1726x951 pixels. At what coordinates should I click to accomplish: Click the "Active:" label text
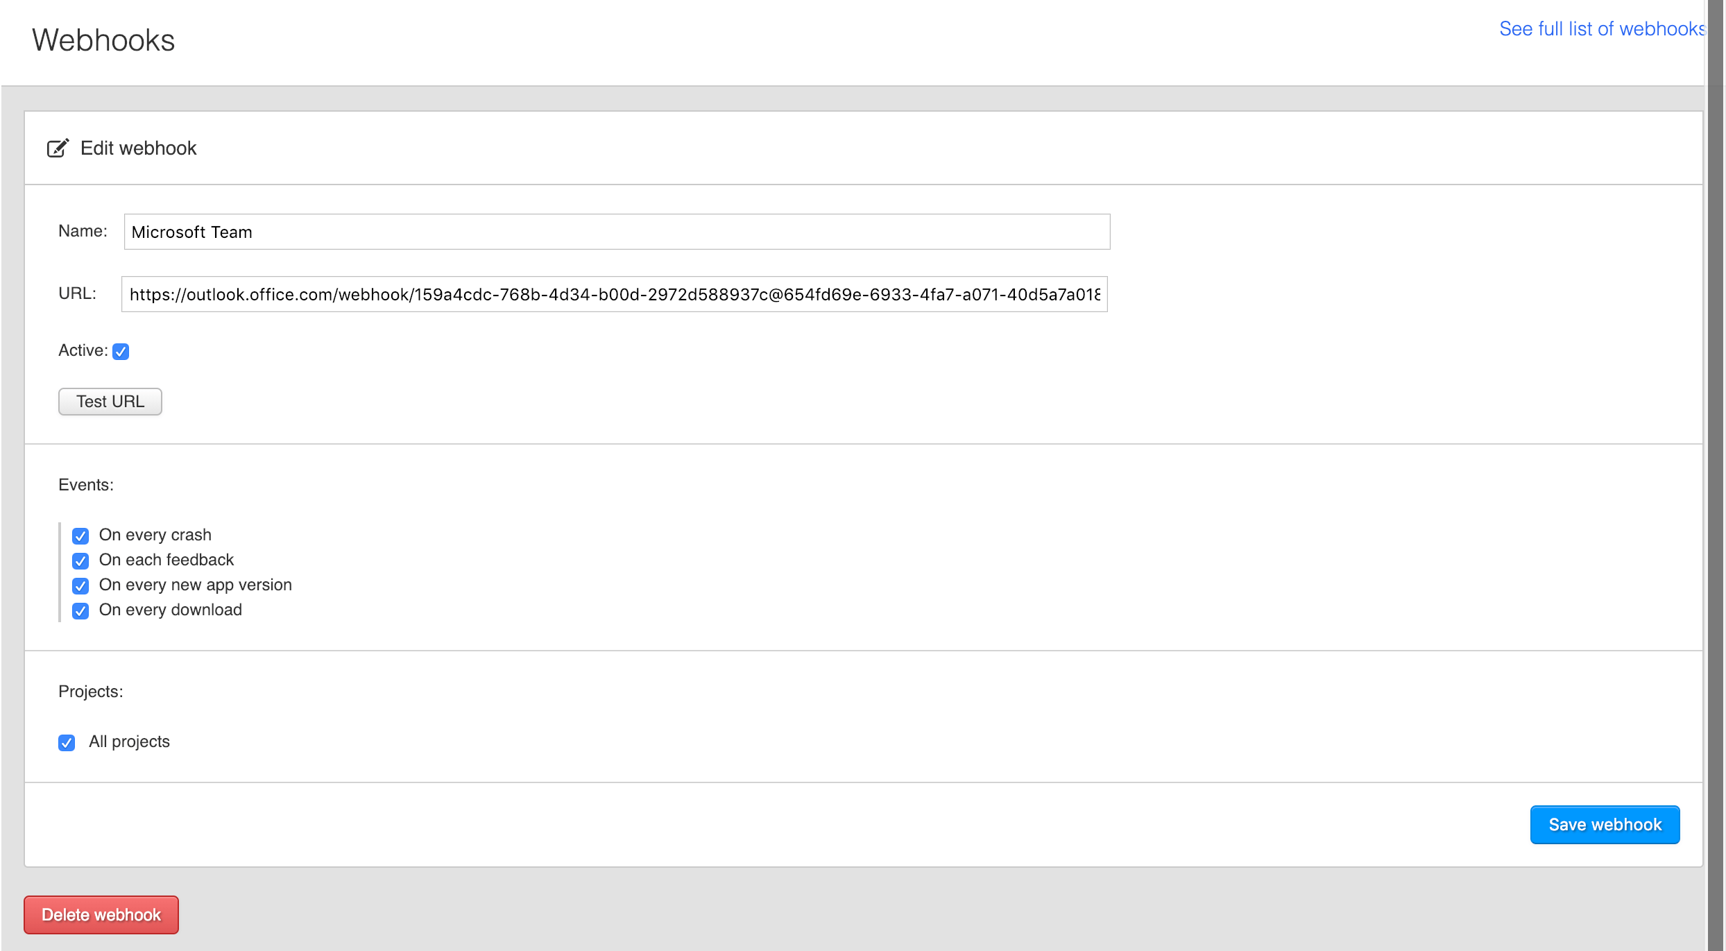pos(82,350)
